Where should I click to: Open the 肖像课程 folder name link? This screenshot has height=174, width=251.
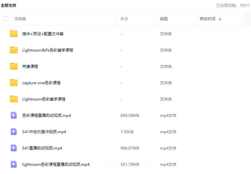pos(30,67)
